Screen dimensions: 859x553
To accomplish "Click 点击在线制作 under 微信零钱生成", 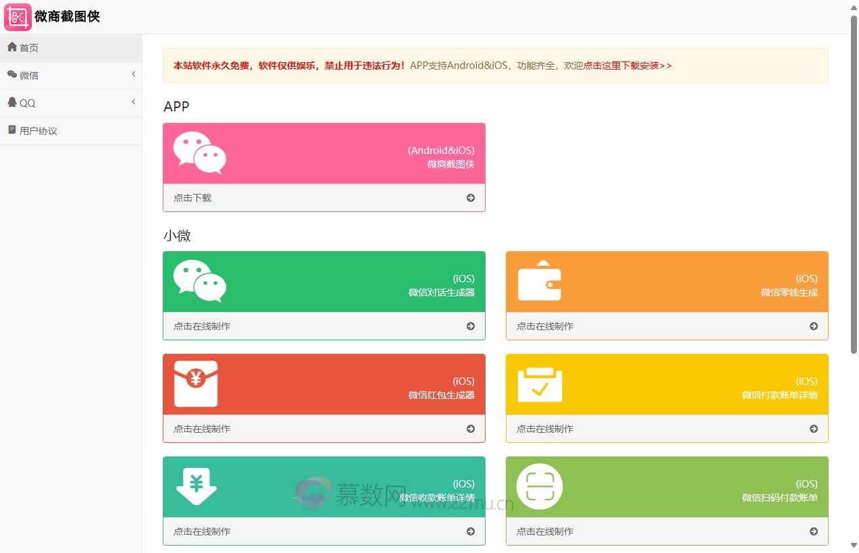I will (x=544, y=326).
